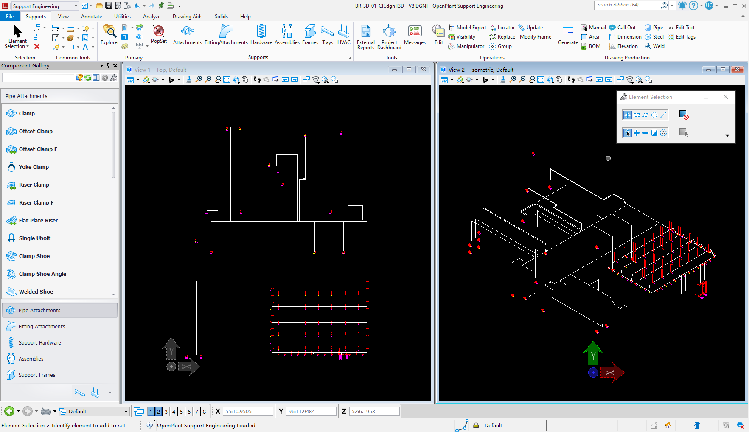
Task: Open the HVAC supports tool
Action: 344,36
